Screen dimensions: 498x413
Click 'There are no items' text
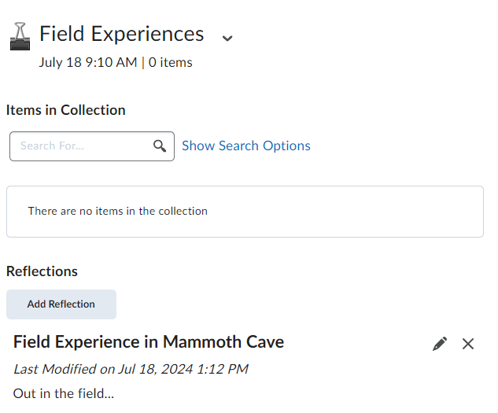tap(118, 211)
